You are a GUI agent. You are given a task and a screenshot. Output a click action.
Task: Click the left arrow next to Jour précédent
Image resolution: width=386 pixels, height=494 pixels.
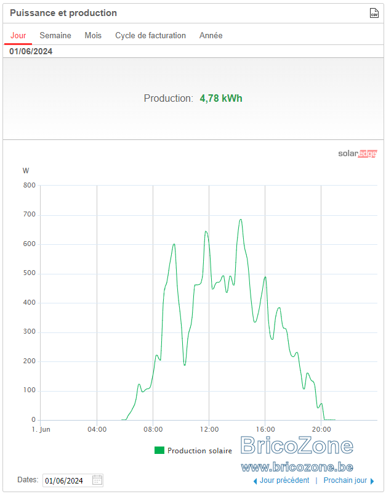point(255,481)
